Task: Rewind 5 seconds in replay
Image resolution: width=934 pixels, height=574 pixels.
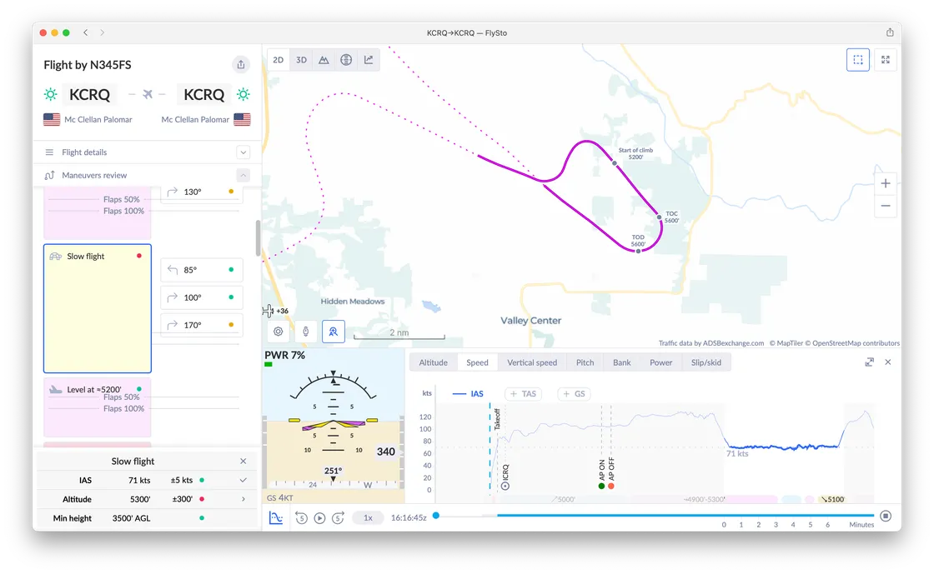Action: tap(301, 518)
